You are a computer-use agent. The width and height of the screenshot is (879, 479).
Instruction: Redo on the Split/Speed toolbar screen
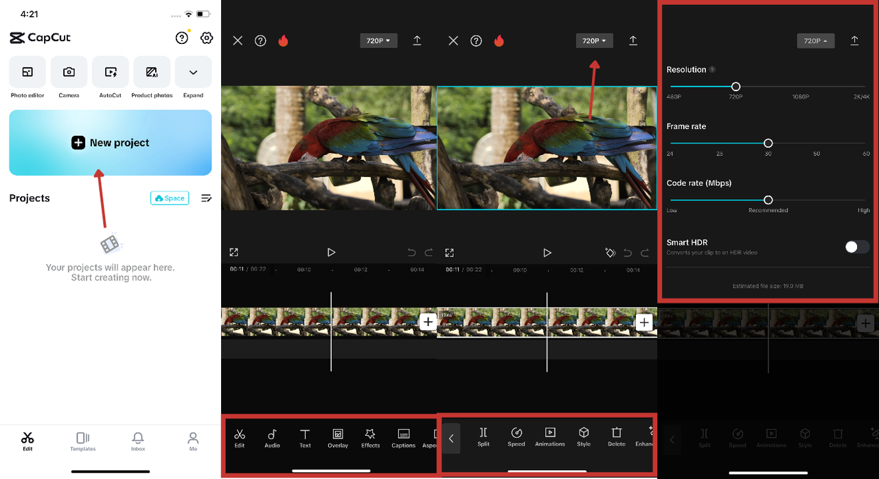point(644,253)
